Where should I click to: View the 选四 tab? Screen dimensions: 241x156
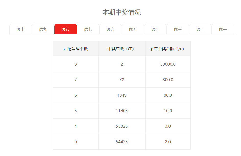155,29
